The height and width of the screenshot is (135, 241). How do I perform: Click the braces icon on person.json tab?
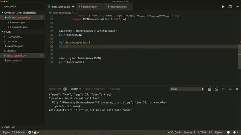(80, 7)
